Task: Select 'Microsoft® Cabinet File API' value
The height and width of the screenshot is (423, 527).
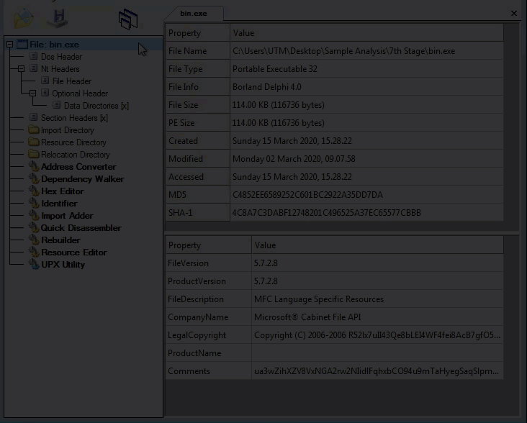Action: tap(307, 317)
